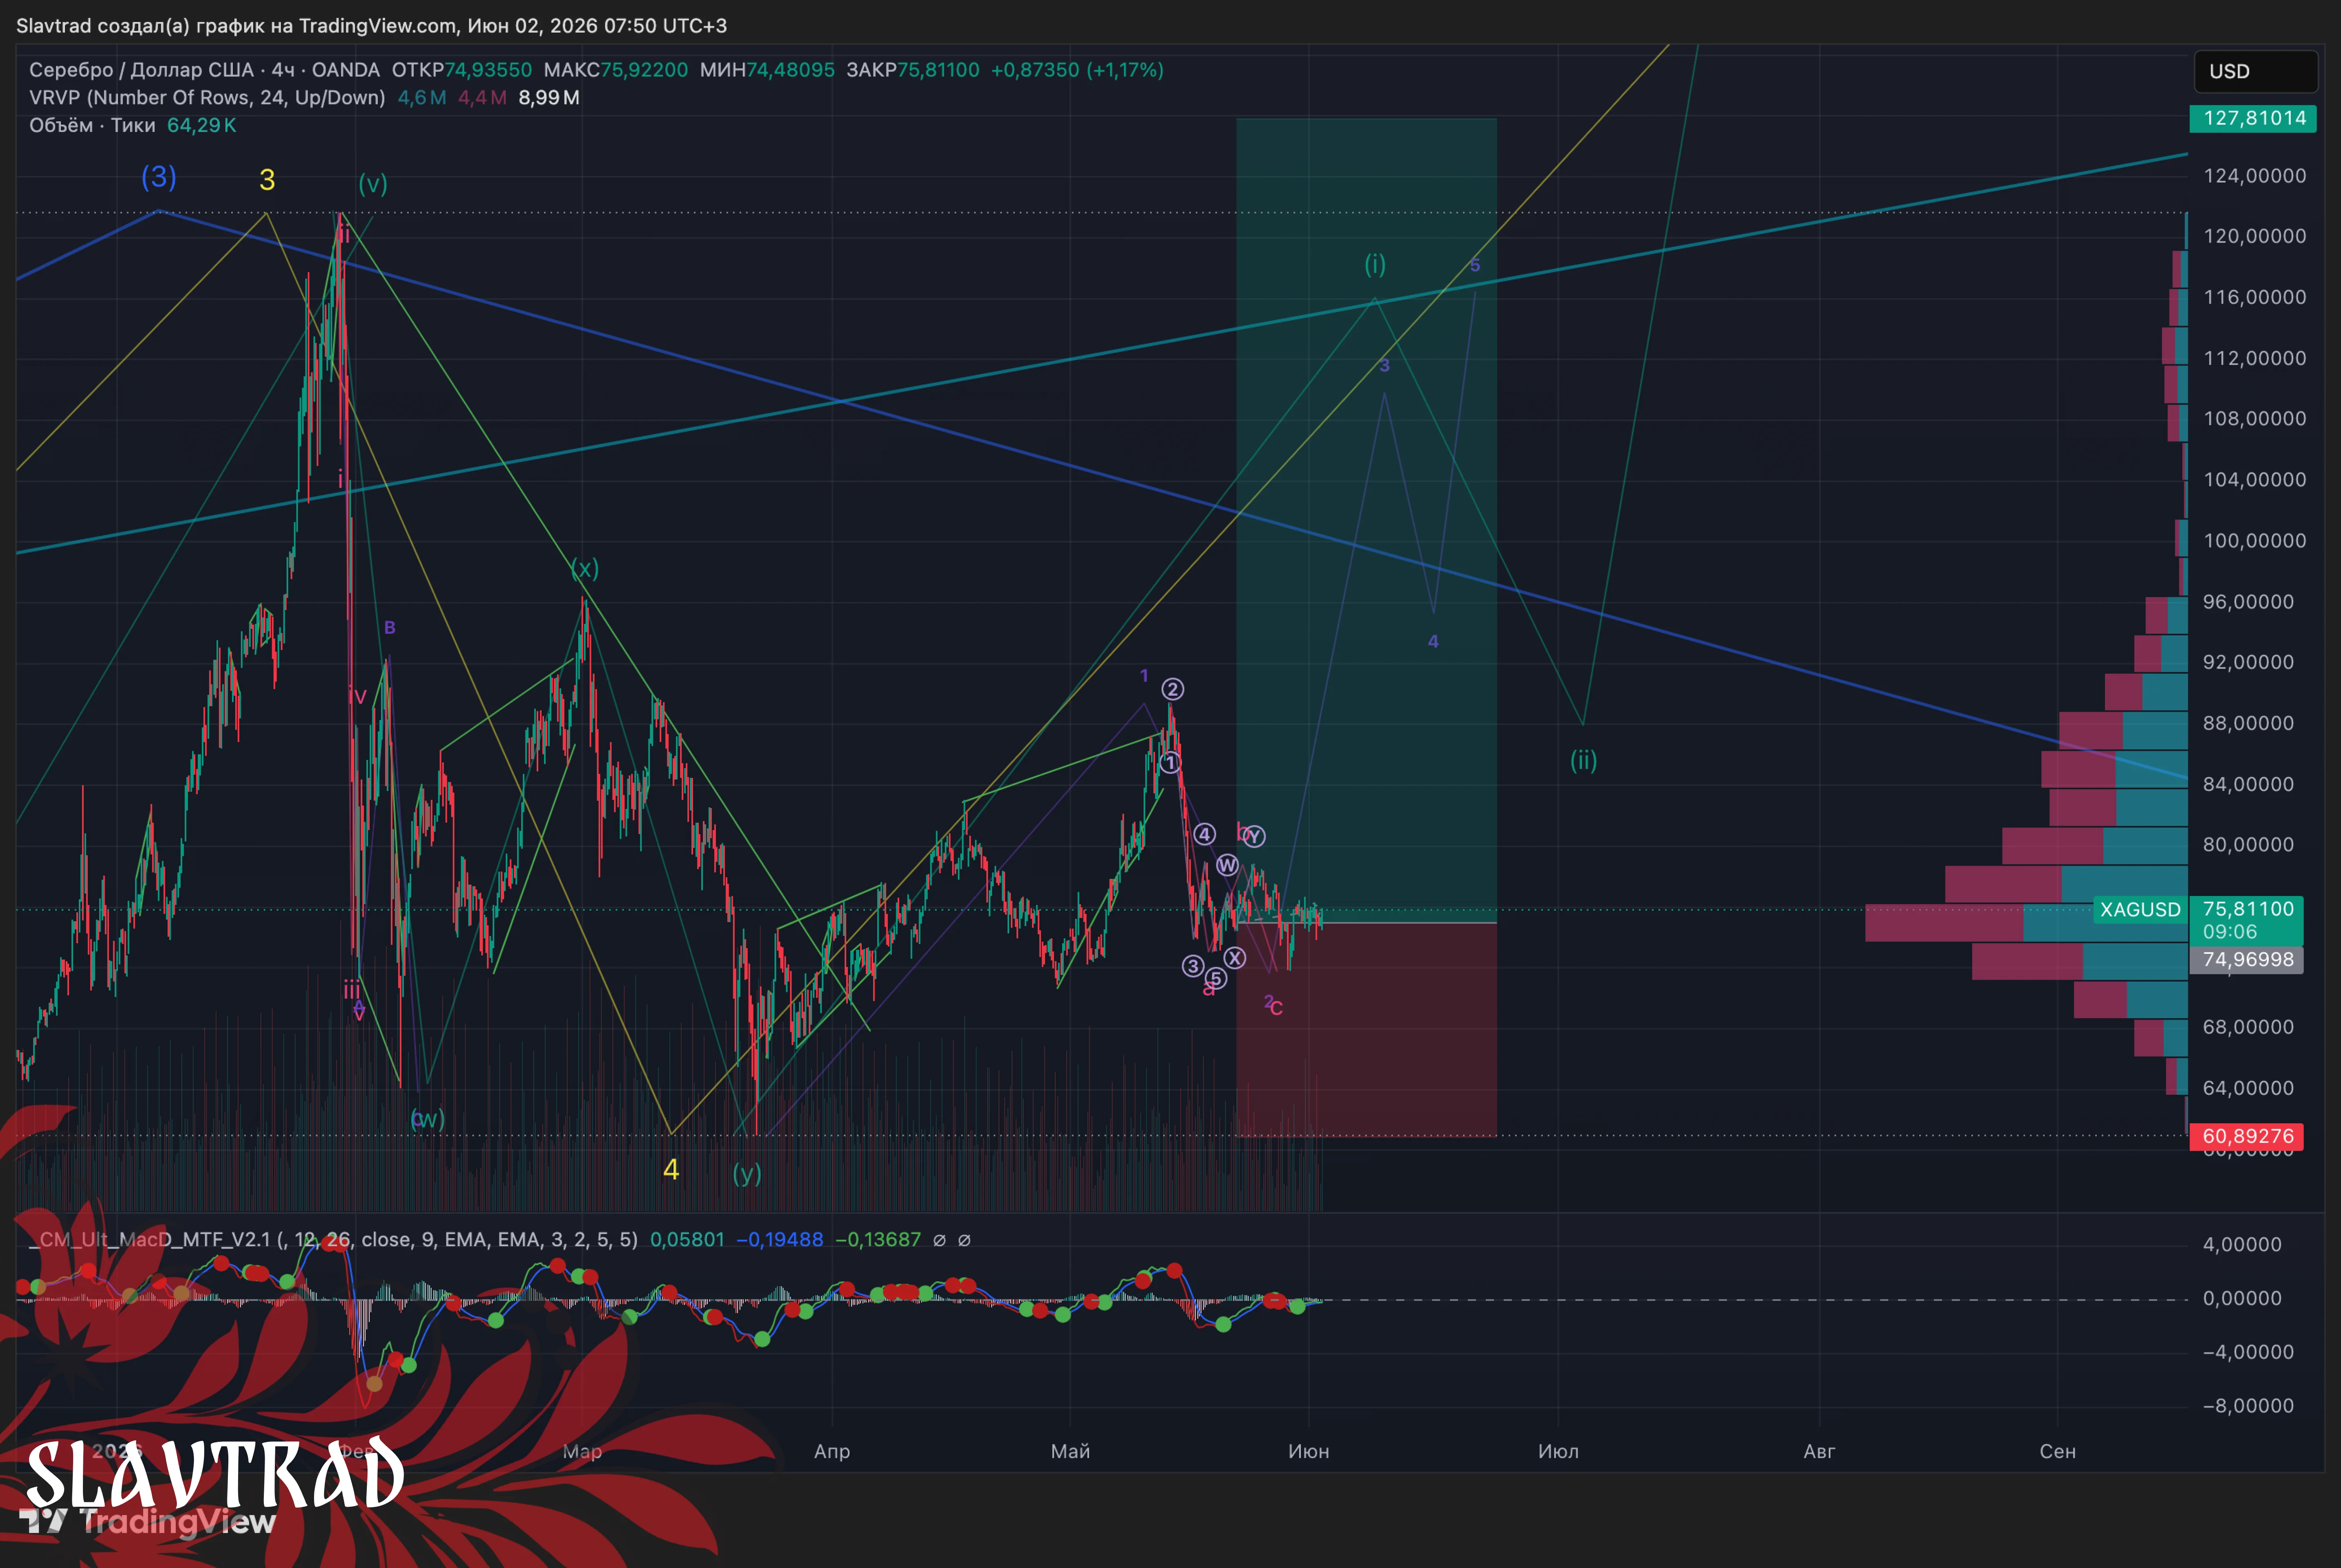Select the Объём · Тики volume legend
Image resolution: width=2341 pixels, height=1568 pixels.
(x=92, y=126)
